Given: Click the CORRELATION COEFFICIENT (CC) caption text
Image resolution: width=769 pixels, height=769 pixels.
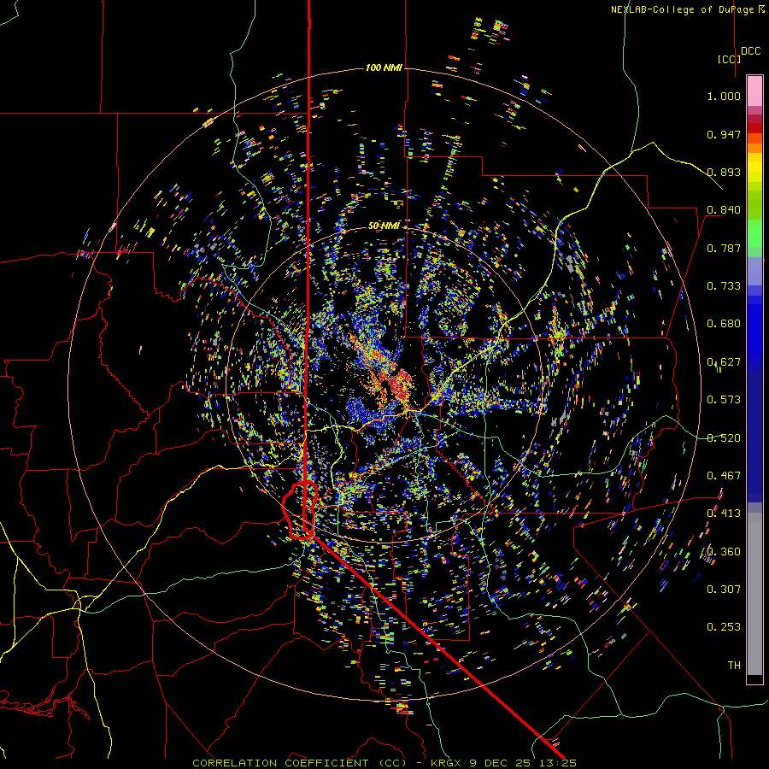Looking at the screenshot, I should pos(299,763).
